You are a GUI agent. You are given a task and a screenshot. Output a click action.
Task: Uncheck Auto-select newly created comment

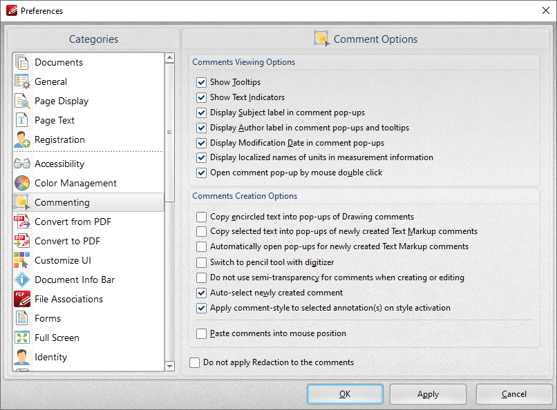pyautogui.click(x=201, y=293)
